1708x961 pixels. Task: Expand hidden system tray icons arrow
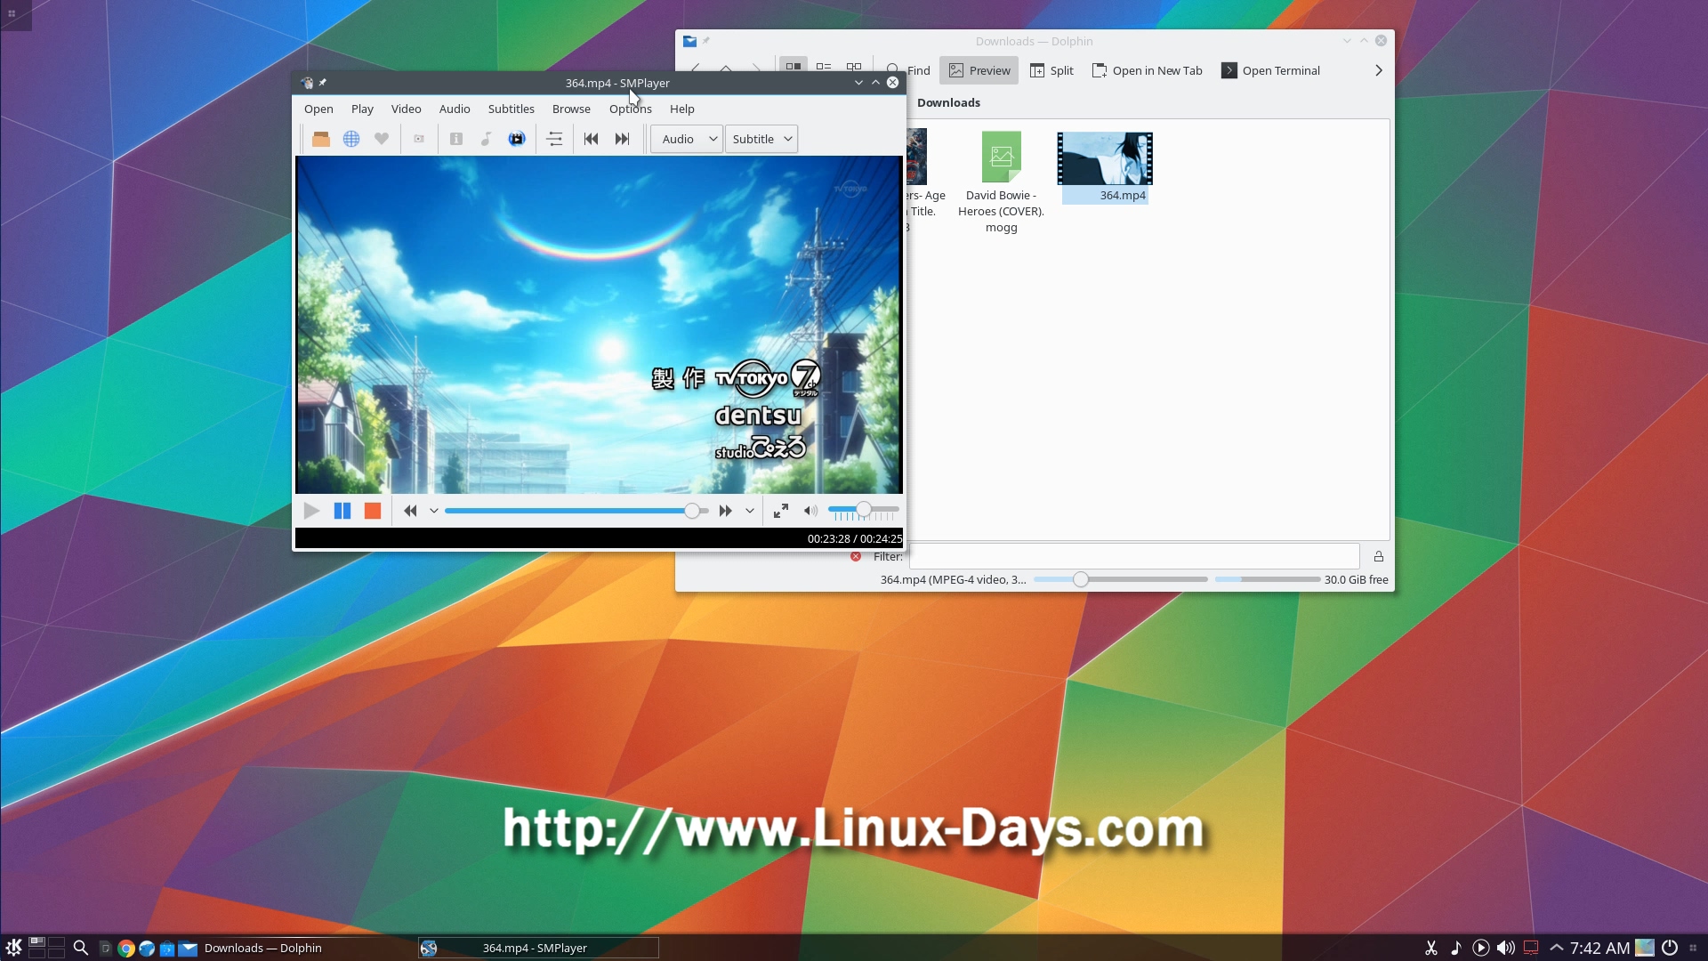pyautogui.click(x=1557, y=948)
